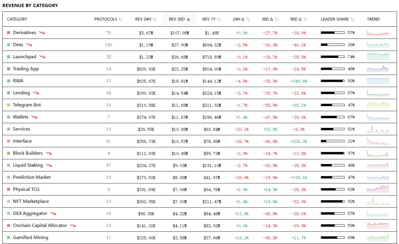
Task: Open the Prediction Market category
Action: pos(31,177)
